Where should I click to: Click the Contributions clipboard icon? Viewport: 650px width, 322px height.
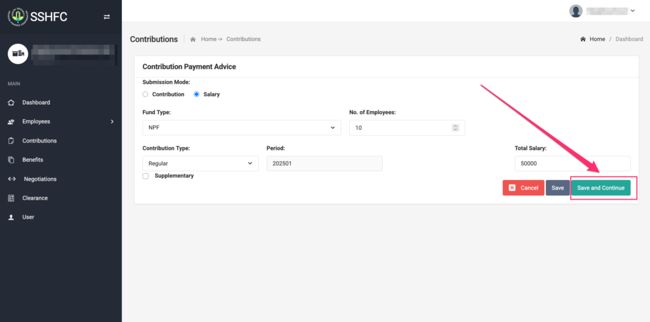[x=11, y=141]
